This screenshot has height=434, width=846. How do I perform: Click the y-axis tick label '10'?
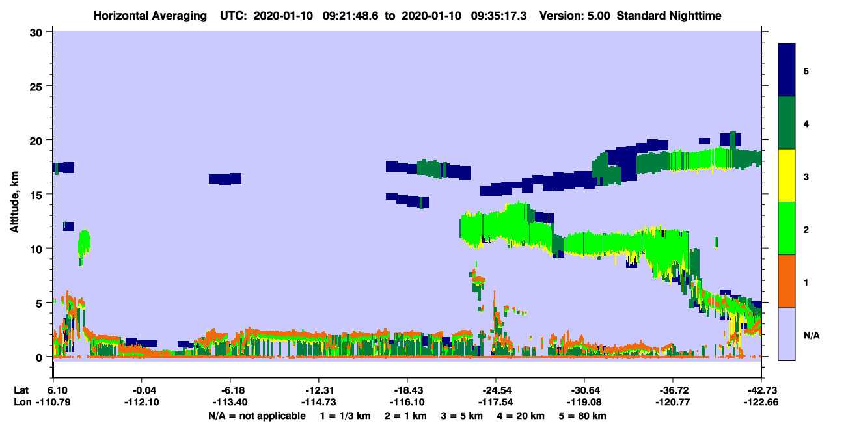tap(38, 249)
